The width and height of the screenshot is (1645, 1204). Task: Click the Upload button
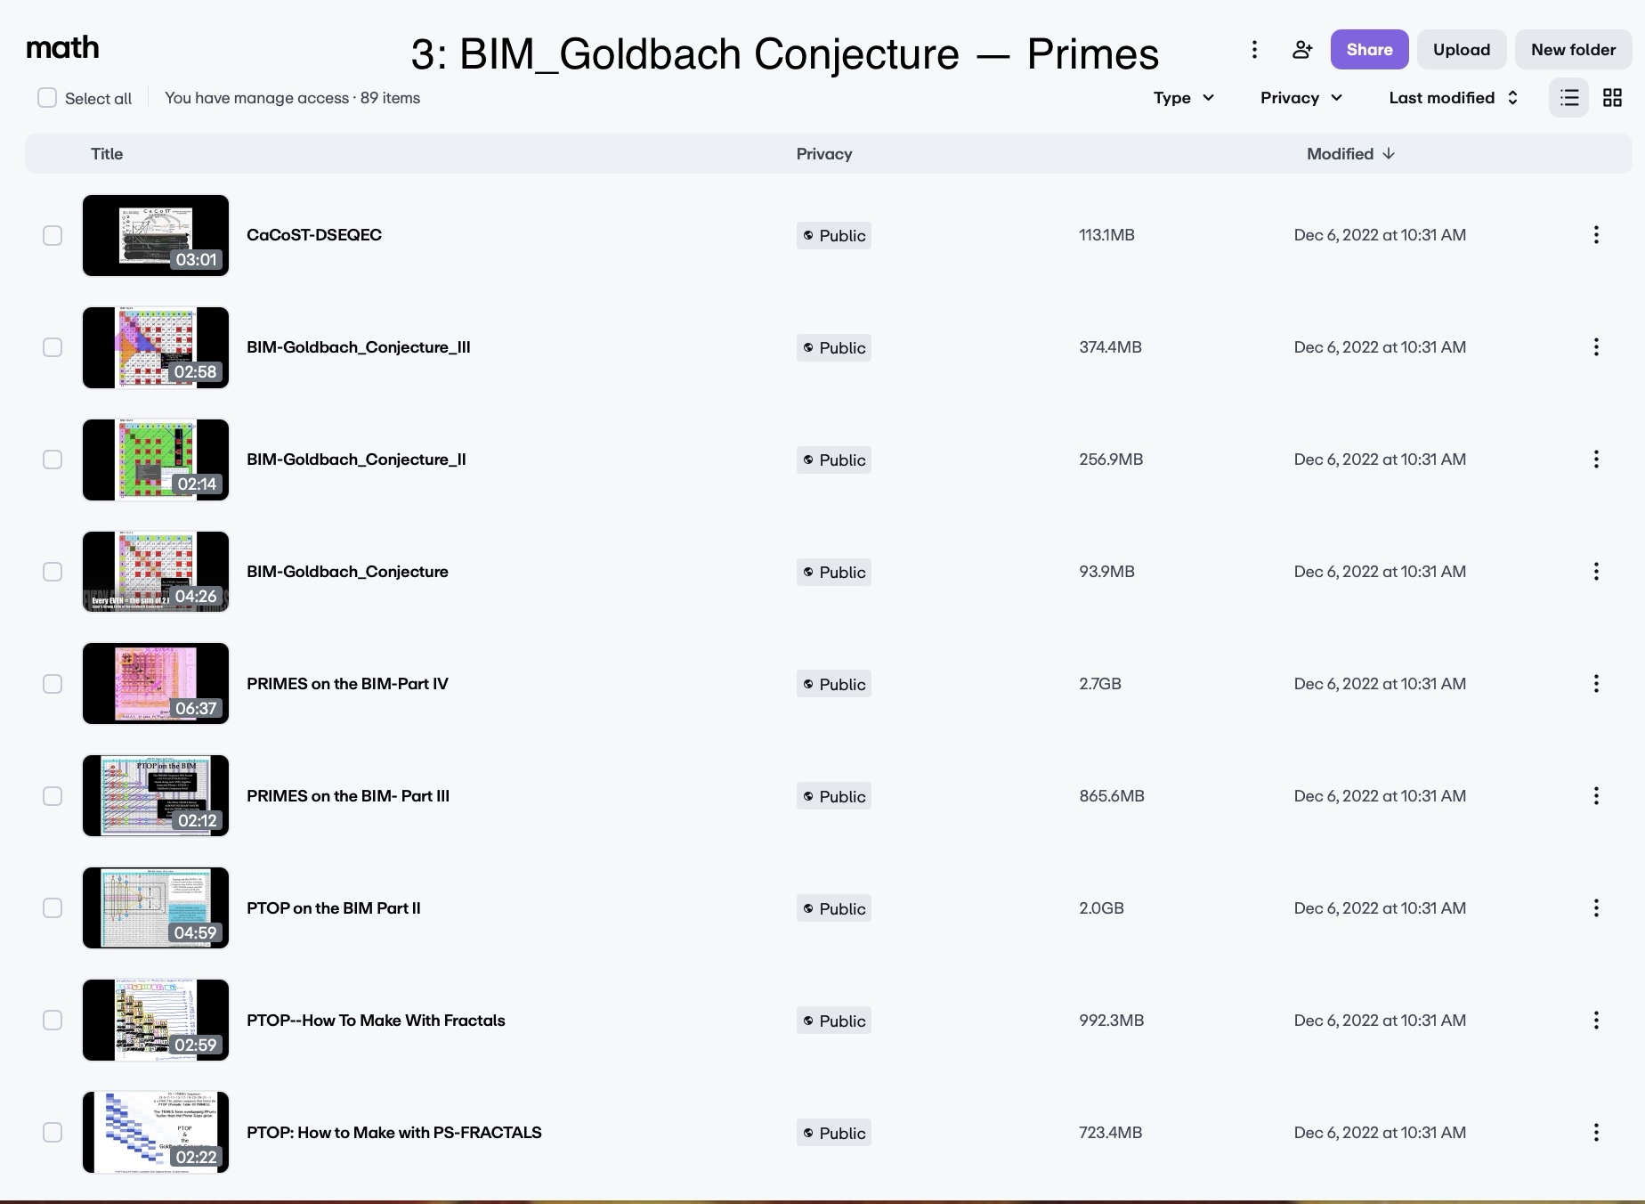coord(1462,50)
